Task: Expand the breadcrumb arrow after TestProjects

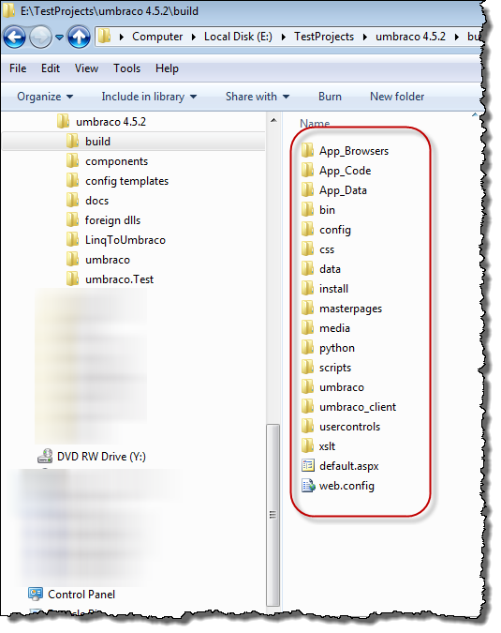Action: (x=365, y=38)
